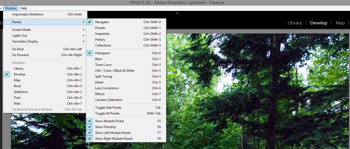The image size is (350, 149).
Task: Toggle the Camera Calibration panel entry
Action: click(126, 100)
